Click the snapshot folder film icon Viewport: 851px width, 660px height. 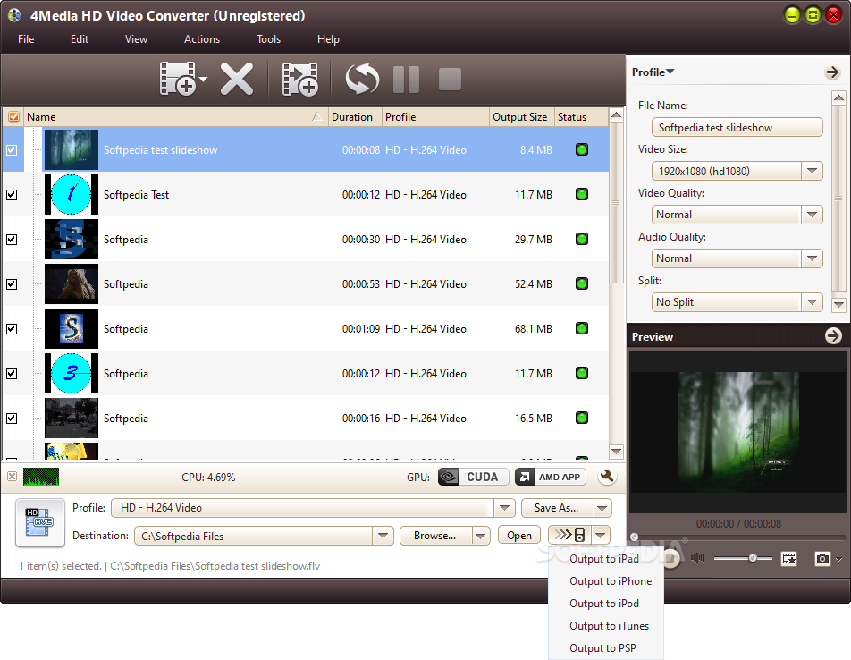pos(789,559)
